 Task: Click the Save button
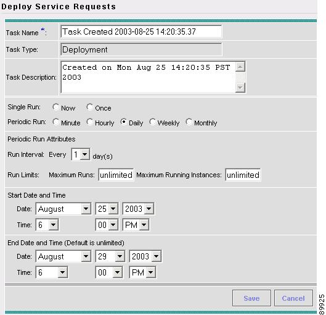point(251,298)
